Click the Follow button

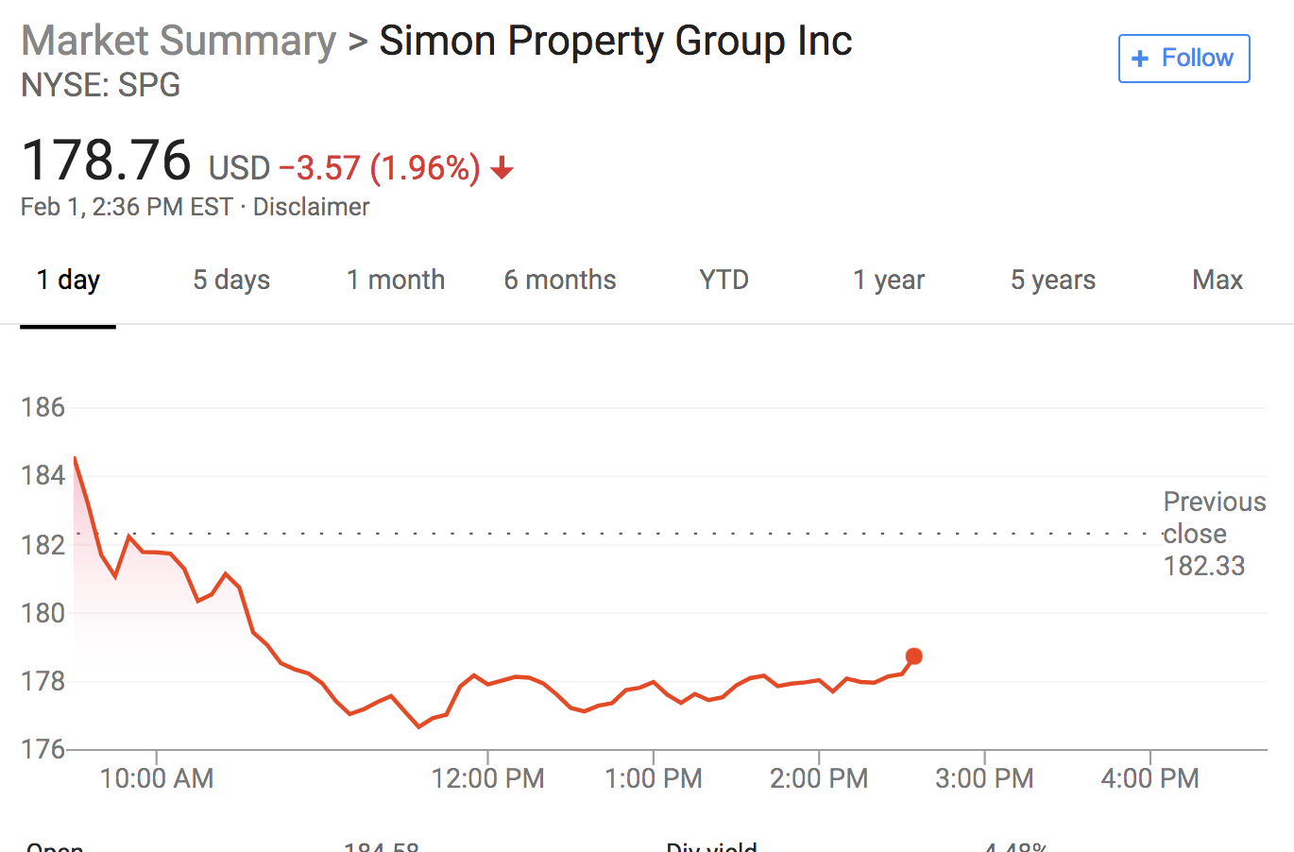1183,59
